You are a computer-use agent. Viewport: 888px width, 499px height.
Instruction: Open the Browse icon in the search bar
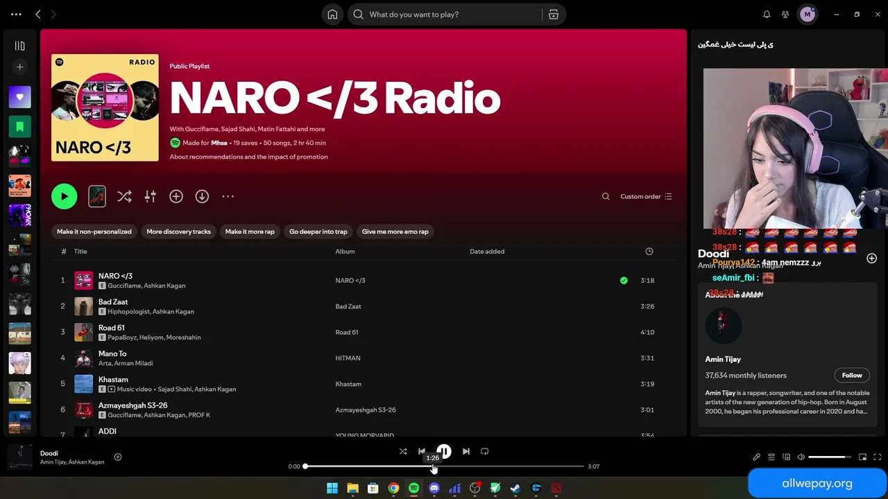point(554,15)
